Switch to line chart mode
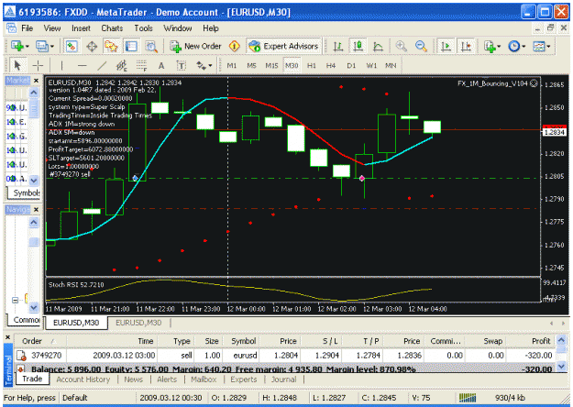The width and height of the screenshot is (573, 407). [x=378, y=47]
